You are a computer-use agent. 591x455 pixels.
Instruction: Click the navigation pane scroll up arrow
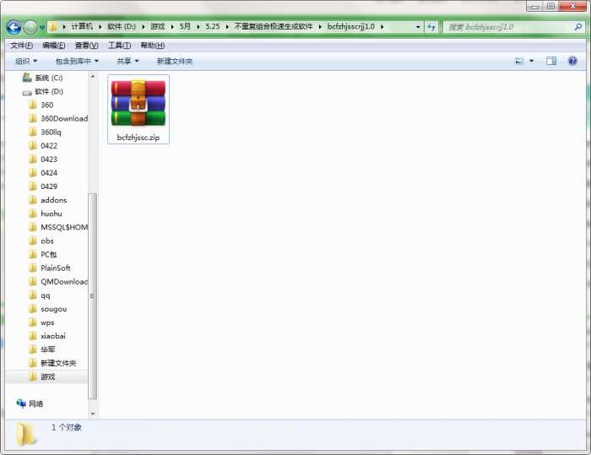click(x=92, y=77)
